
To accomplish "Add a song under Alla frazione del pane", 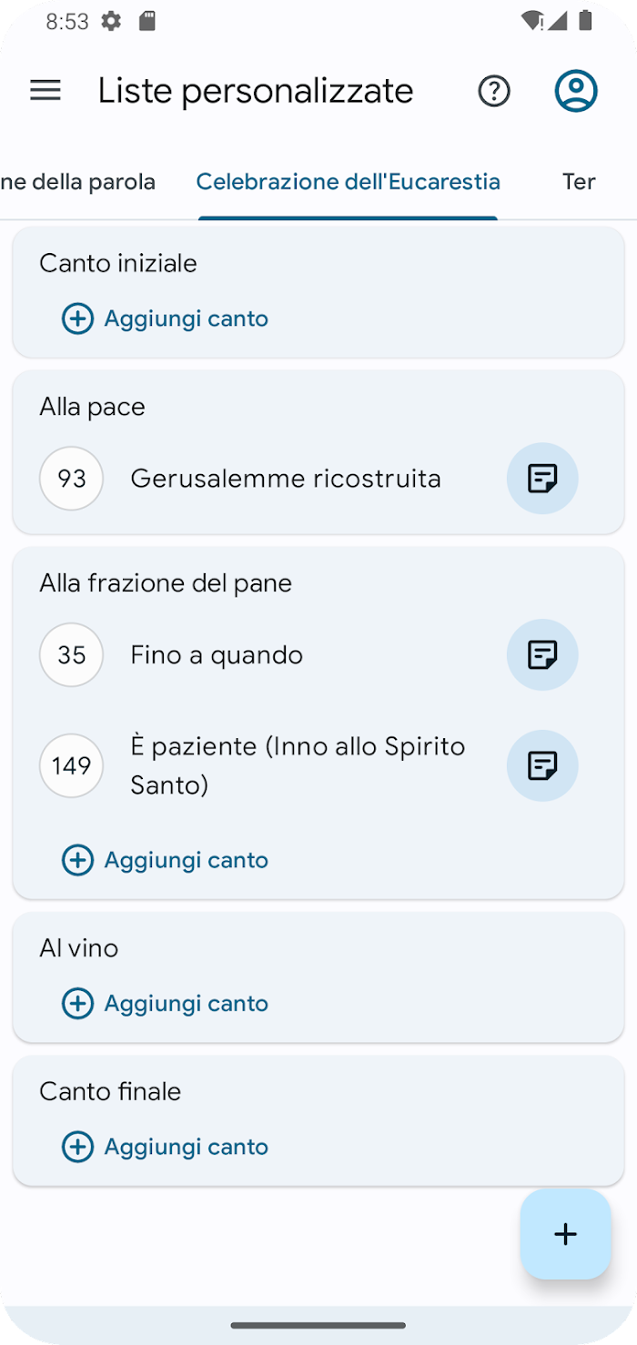I will tap(165, 860).
